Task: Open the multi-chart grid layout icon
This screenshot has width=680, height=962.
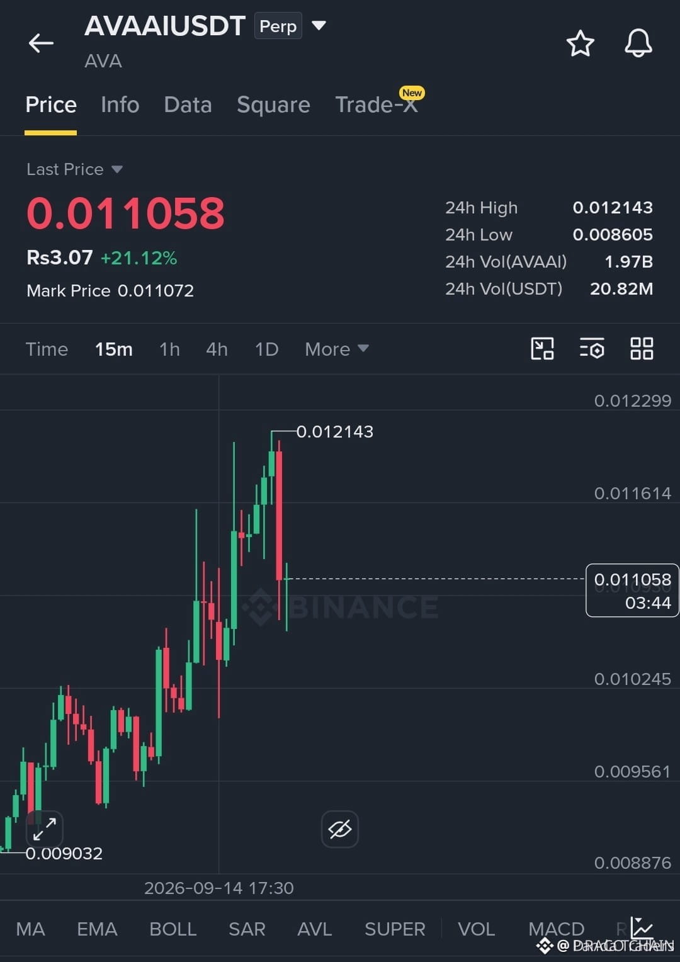Action: [x=642, y=348]
